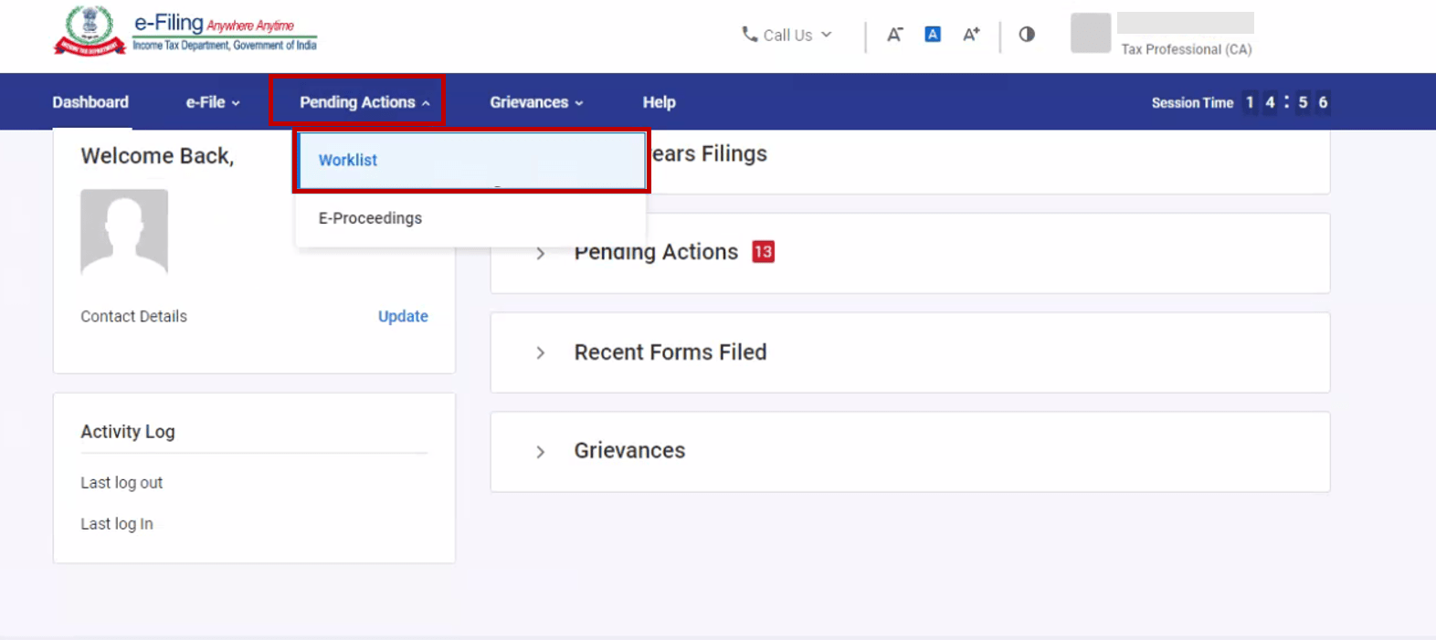This screenshot has height=640, width=1436.
Task: Click the phone icon beside Call Us
Action: pyautogui.click(x=749, y=35)
